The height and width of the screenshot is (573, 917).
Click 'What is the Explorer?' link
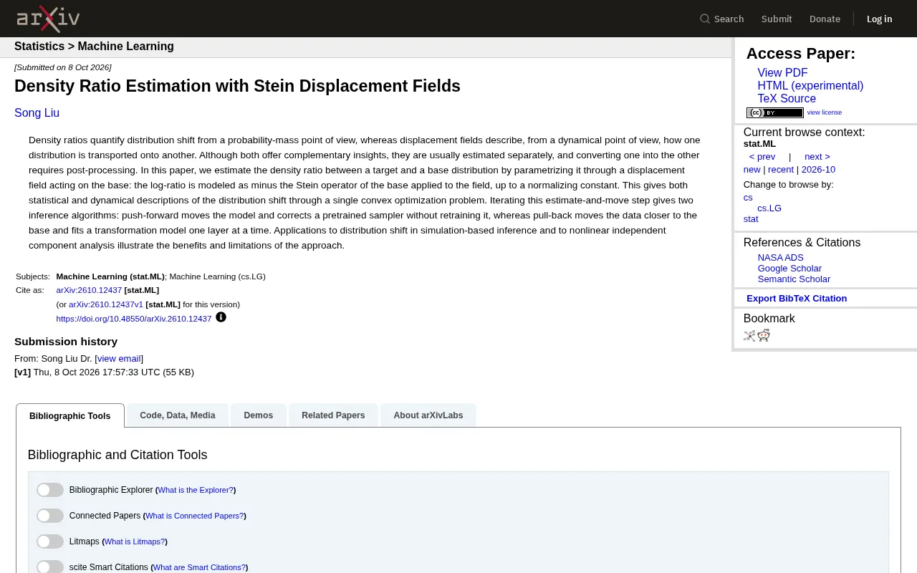coord(196,490)
